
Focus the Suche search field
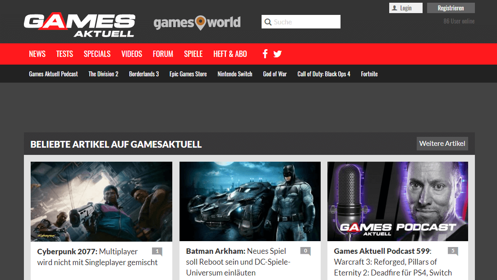coord(305,22)
